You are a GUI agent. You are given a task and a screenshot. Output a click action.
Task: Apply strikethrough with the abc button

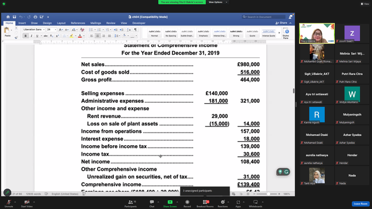point(45,36)
